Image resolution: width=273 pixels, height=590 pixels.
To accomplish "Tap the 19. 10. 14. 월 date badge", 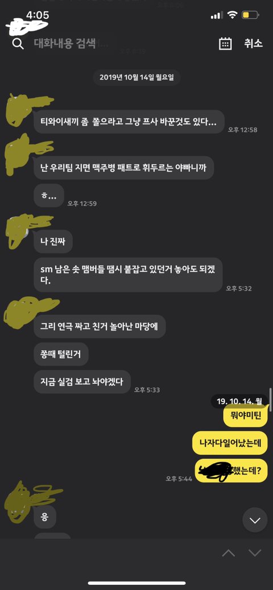I will [x=239, y=401].
